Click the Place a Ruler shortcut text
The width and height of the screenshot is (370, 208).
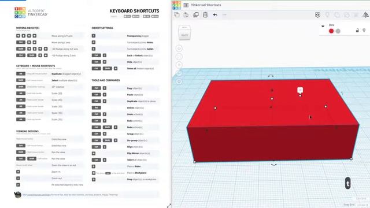(134, 166)
